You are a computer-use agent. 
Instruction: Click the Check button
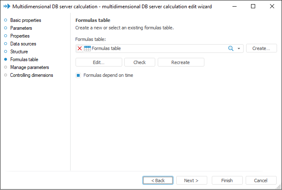(x=140, y=62)
